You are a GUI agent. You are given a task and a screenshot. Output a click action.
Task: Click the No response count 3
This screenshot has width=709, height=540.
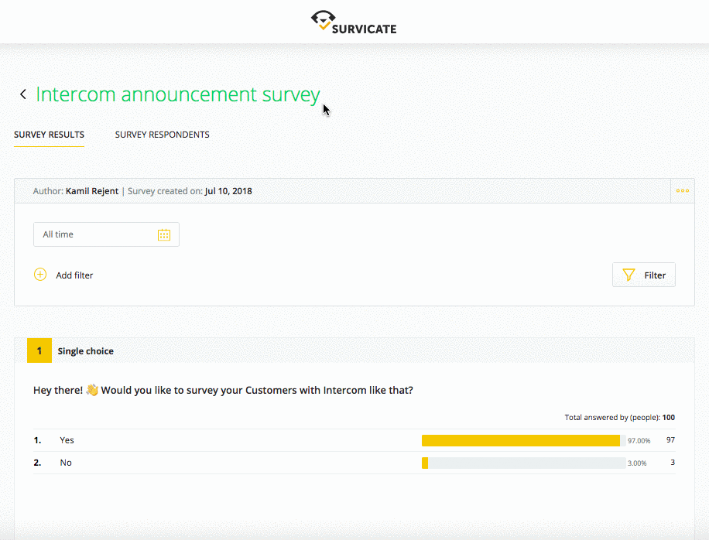point(673,463)
